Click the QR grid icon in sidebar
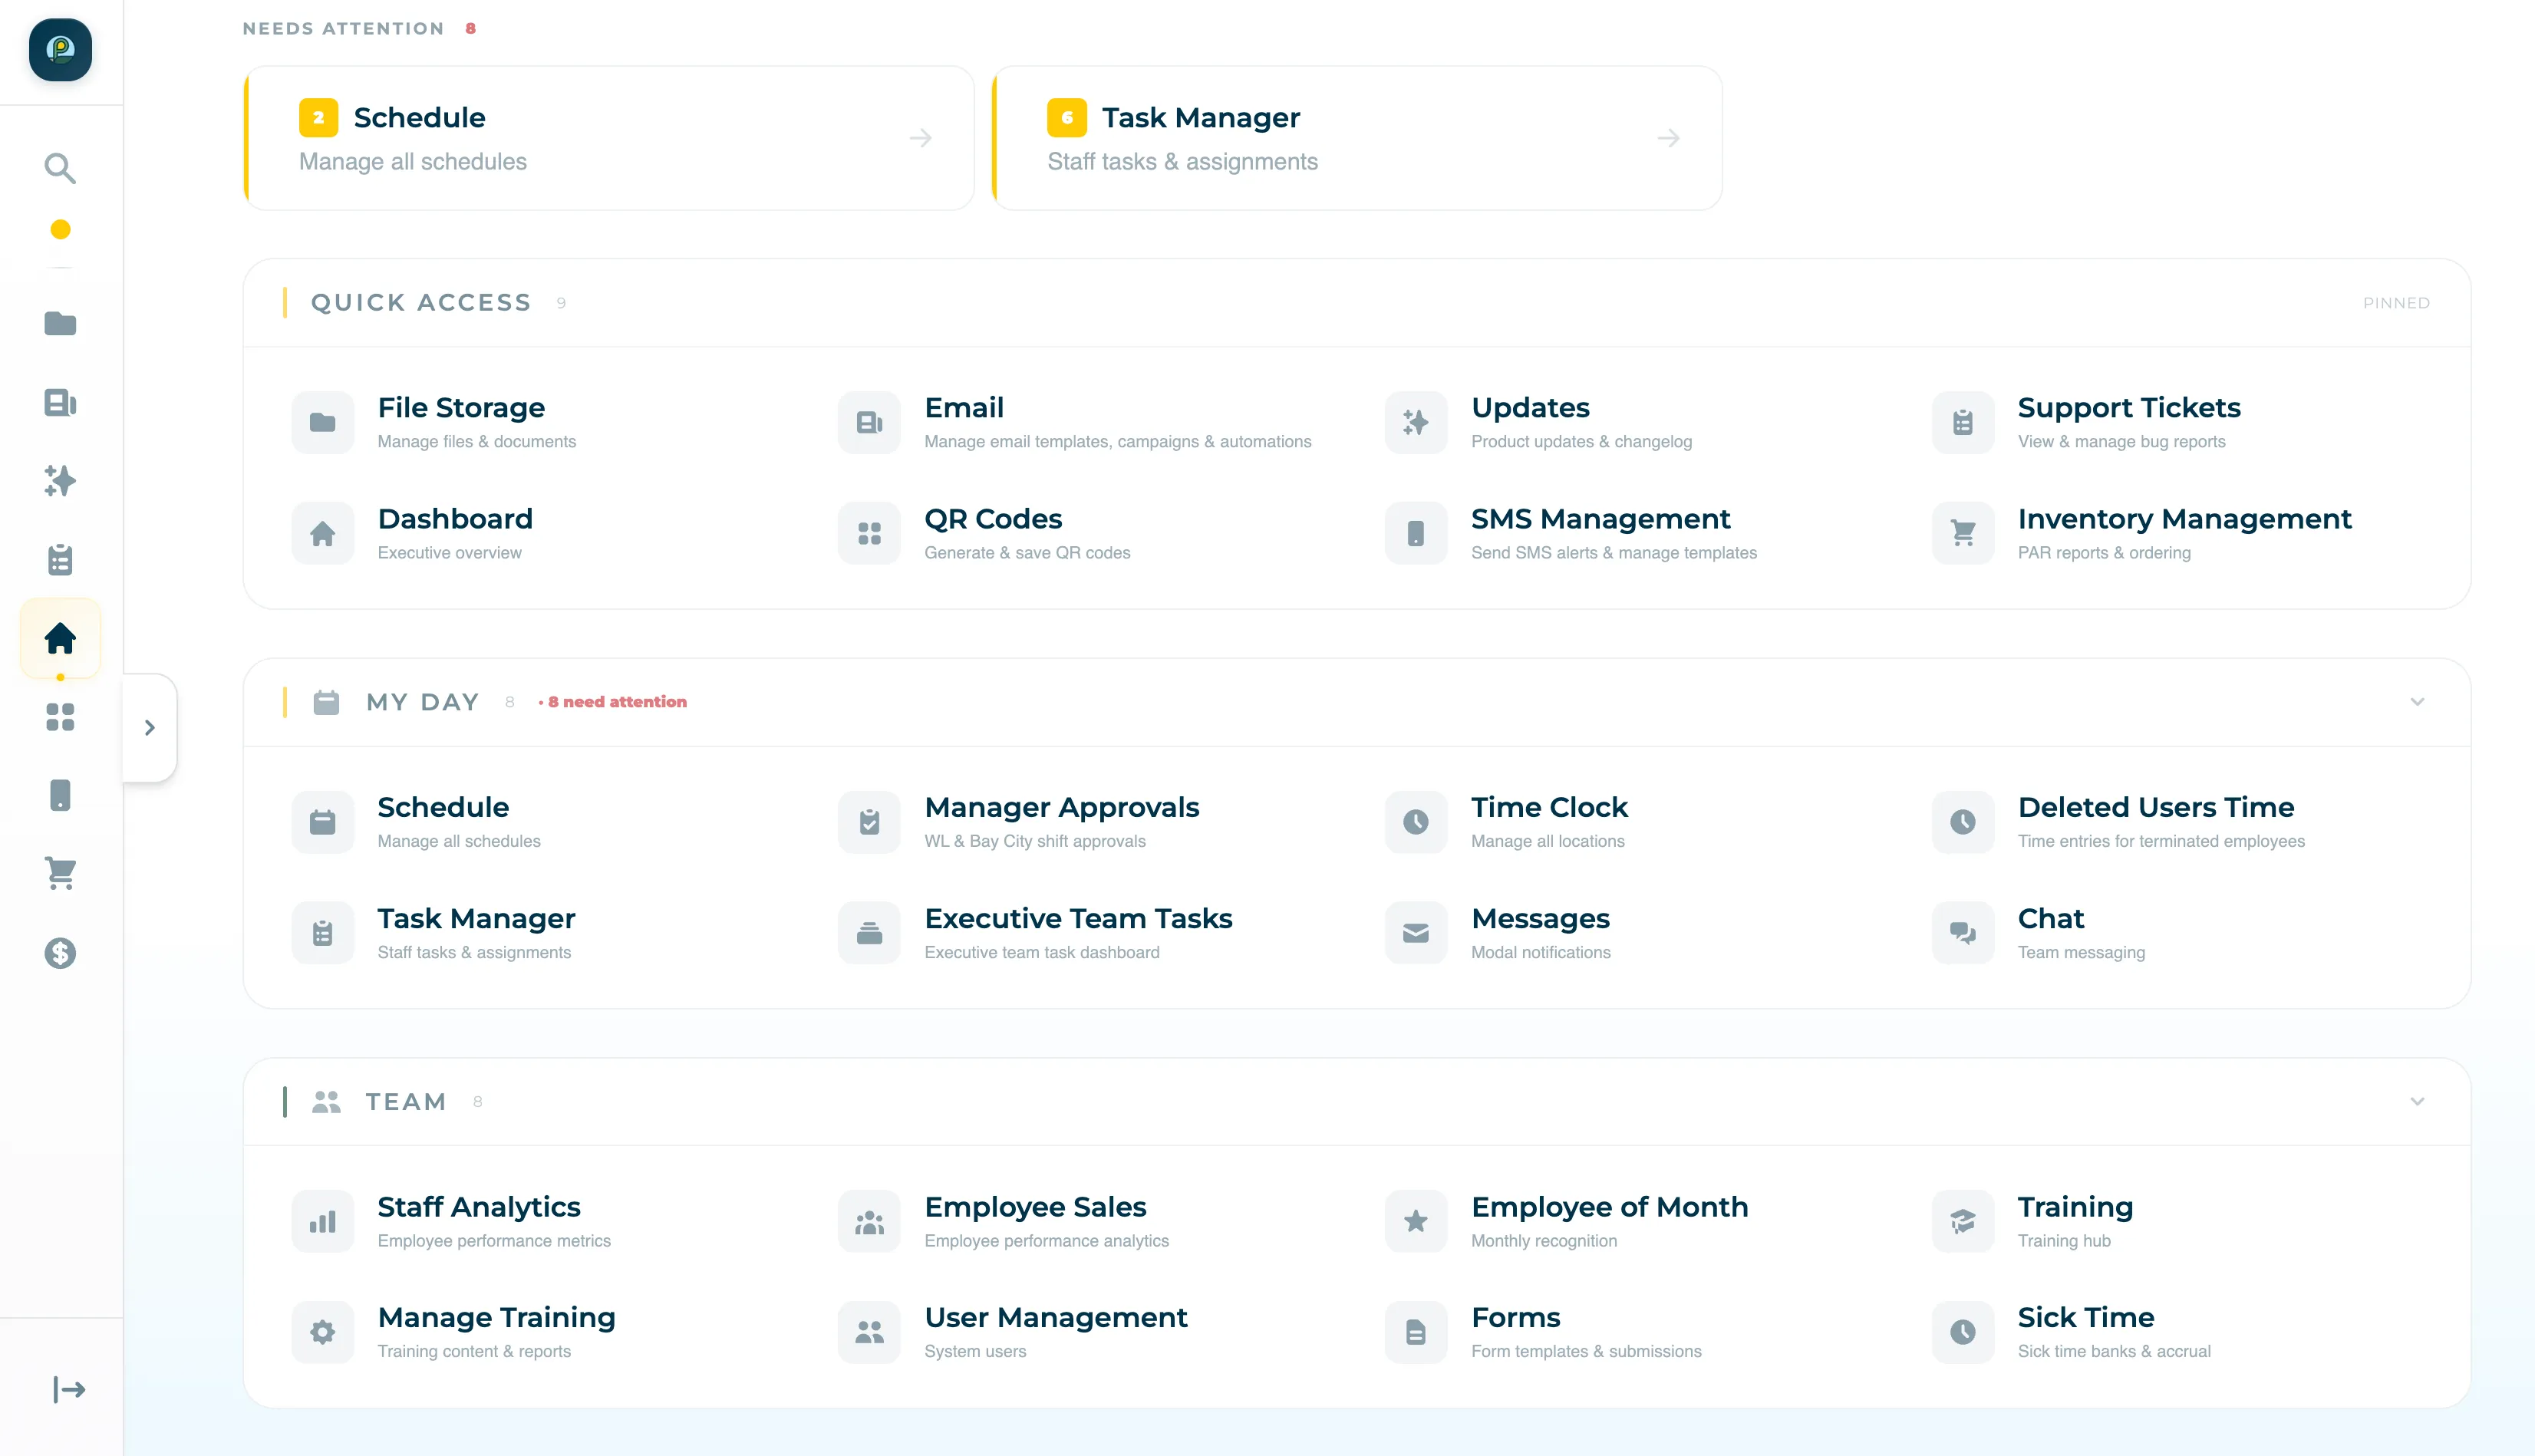 (60, 717)
